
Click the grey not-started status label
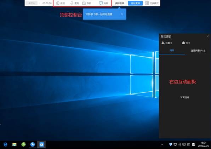click(32, 3)
